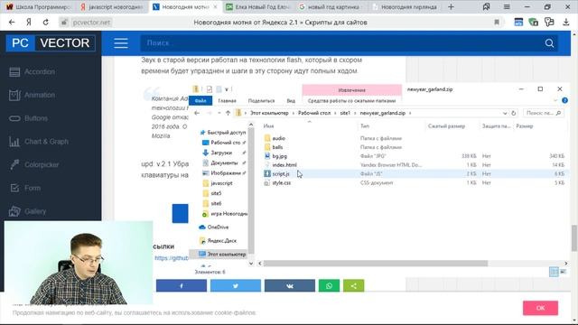Screen dimensions: 578x325
Task: Expand Quick Access toolbar dropdown arrow
Action: pos(227,89)
